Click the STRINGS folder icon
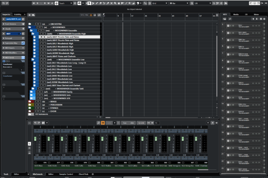Viewport: 268px width, 178px height. pos(30,108)
